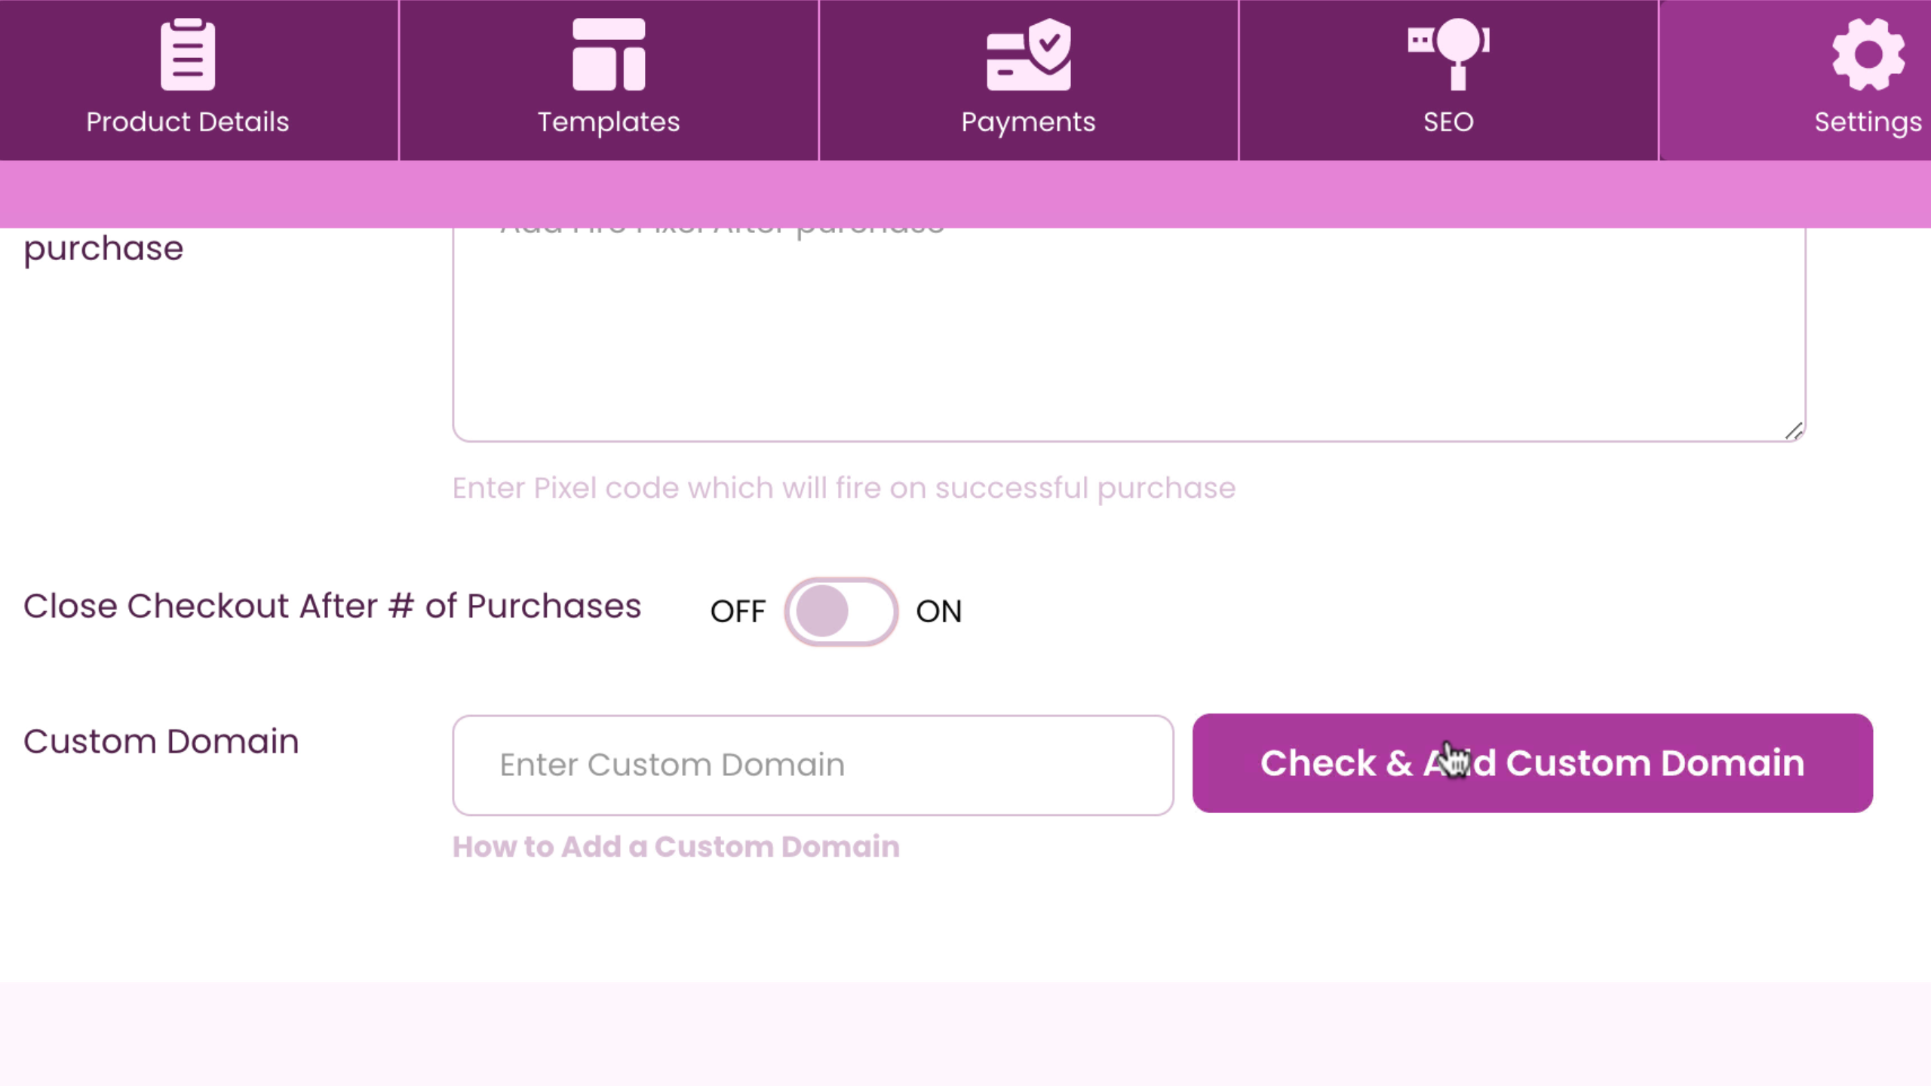
Task: Click the OFF label beside the checkout toggle
Action: click(738, 612)
